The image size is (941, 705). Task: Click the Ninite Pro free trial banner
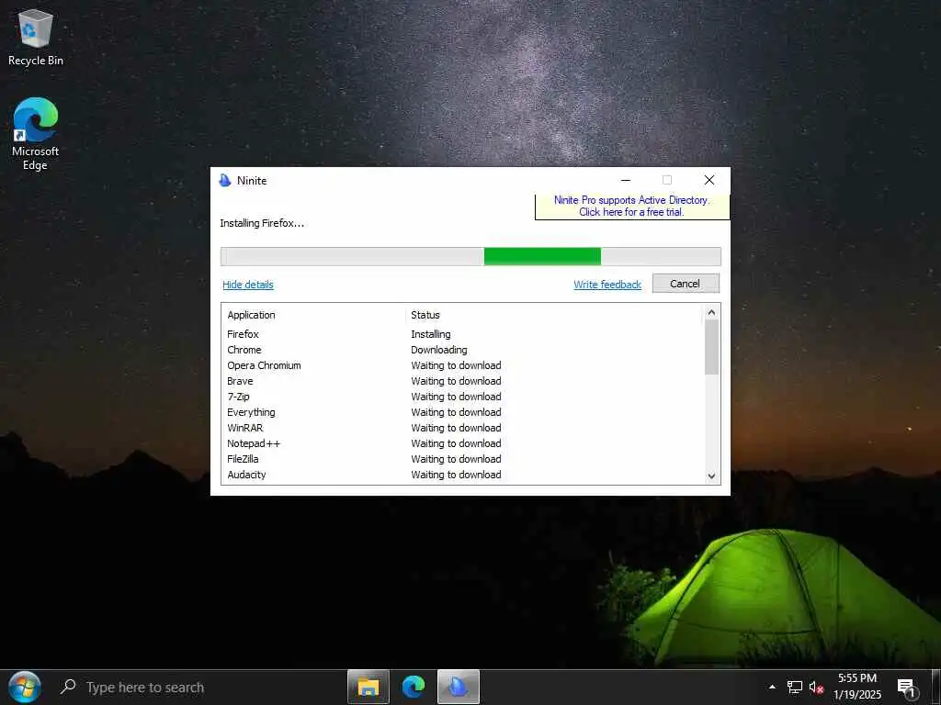(632, 207)
